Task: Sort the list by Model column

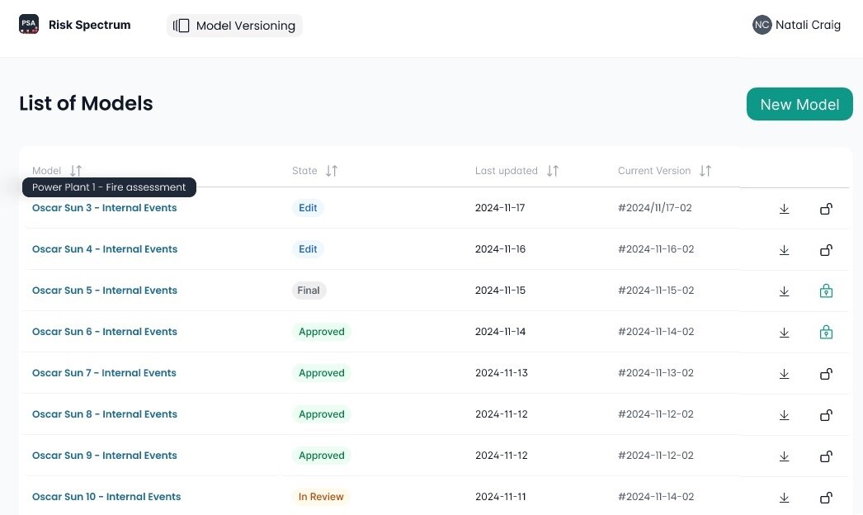Action: 76,171
